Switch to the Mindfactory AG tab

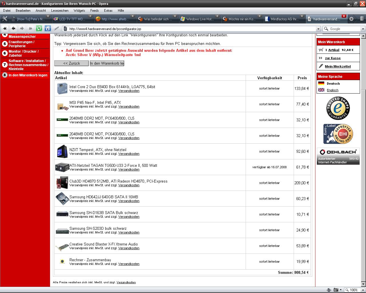(x=284, y=19)
